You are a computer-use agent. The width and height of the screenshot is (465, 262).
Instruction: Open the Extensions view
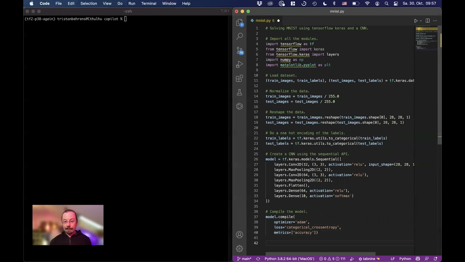click(x=239, y=78)
